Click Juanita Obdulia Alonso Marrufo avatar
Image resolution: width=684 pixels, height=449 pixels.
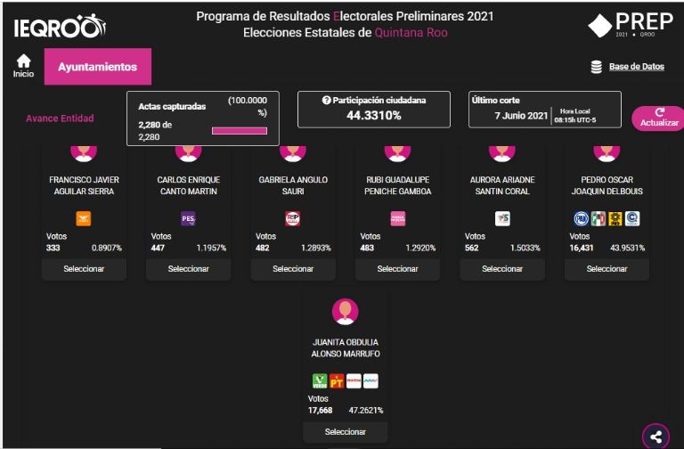click(x=345, y=312)
